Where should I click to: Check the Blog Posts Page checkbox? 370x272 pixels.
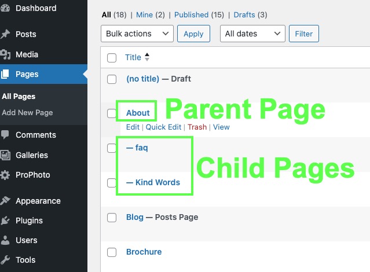(x=112, y=218)
